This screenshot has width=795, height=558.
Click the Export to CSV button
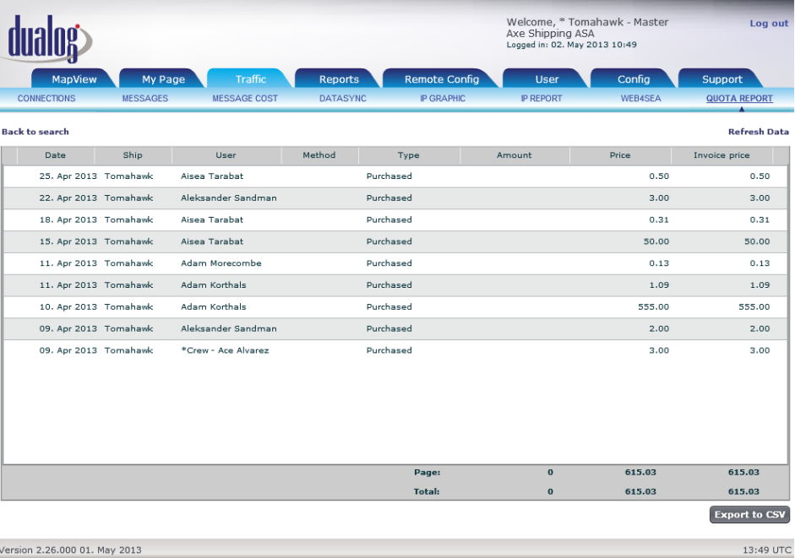coord(749,514)
